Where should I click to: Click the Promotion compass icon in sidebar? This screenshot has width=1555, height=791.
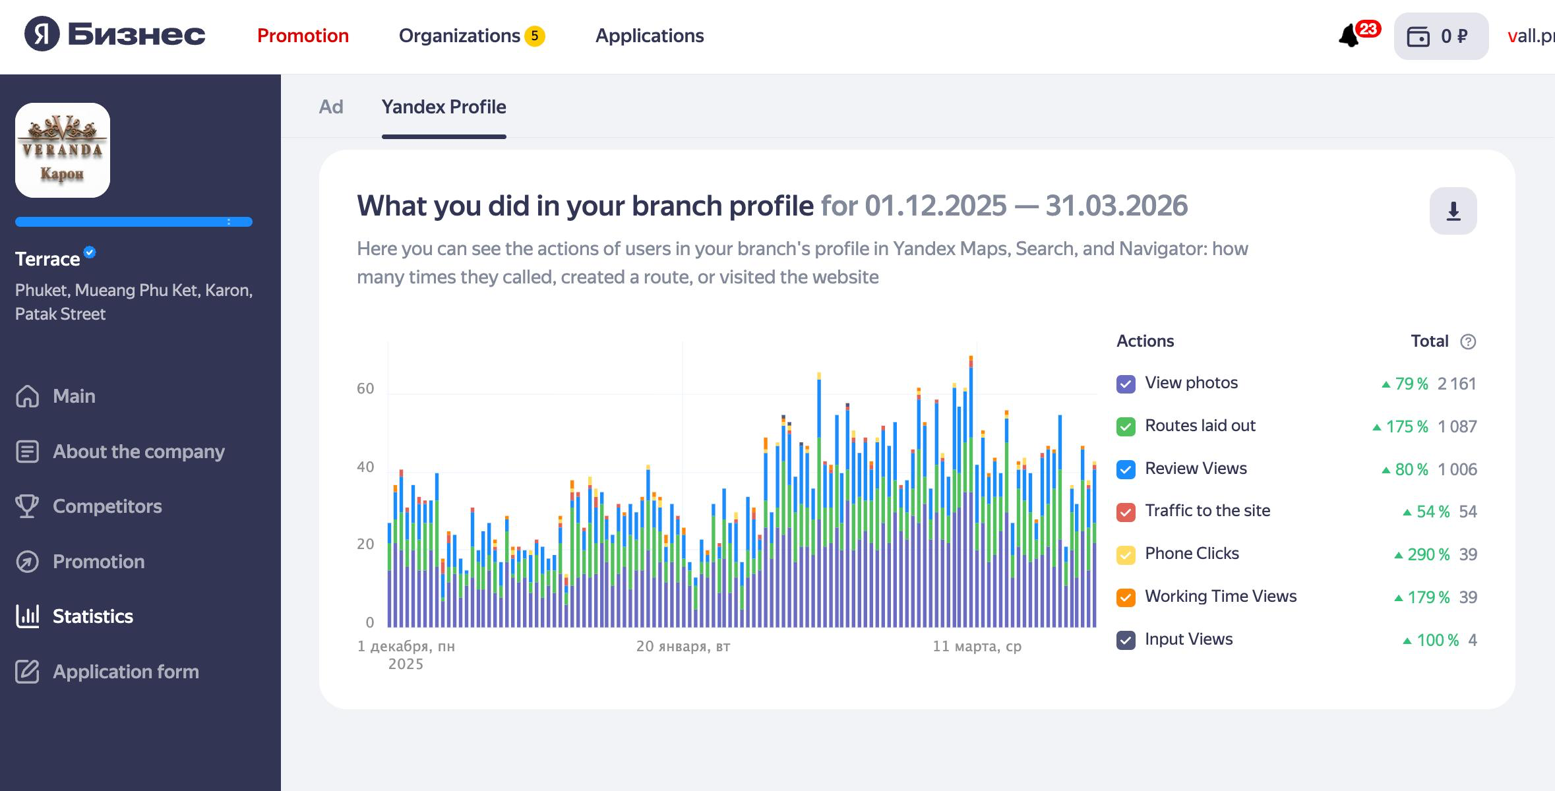tap(27, 562)
